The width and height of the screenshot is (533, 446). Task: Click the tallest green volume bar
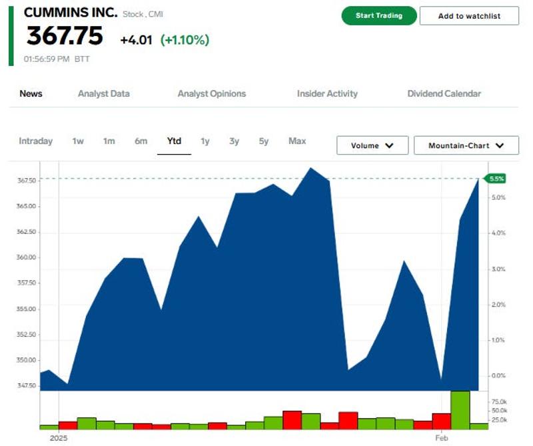460,410
